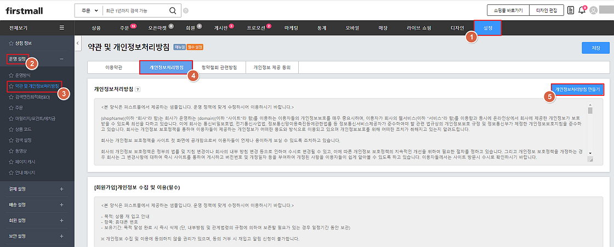Click the 필수설정 badge
Image resolution: width=614 pixels, height=247 pixels.
pos(195,47)
